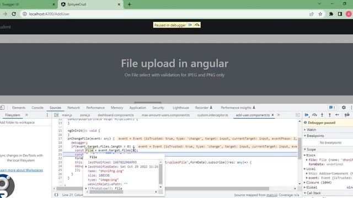Viewport: 353px width, 198px height.
Task: Close the EployeeCrud tab
Action: point(119,4)
